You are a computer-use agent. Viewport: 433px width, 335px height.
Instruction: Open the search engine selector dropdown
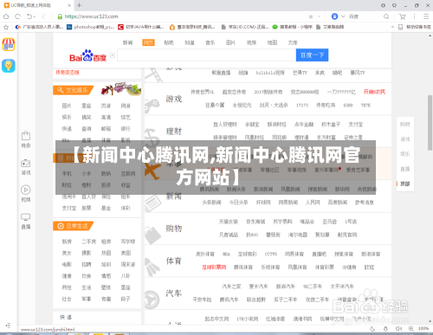pyautogui.click(x=343, y=16)
